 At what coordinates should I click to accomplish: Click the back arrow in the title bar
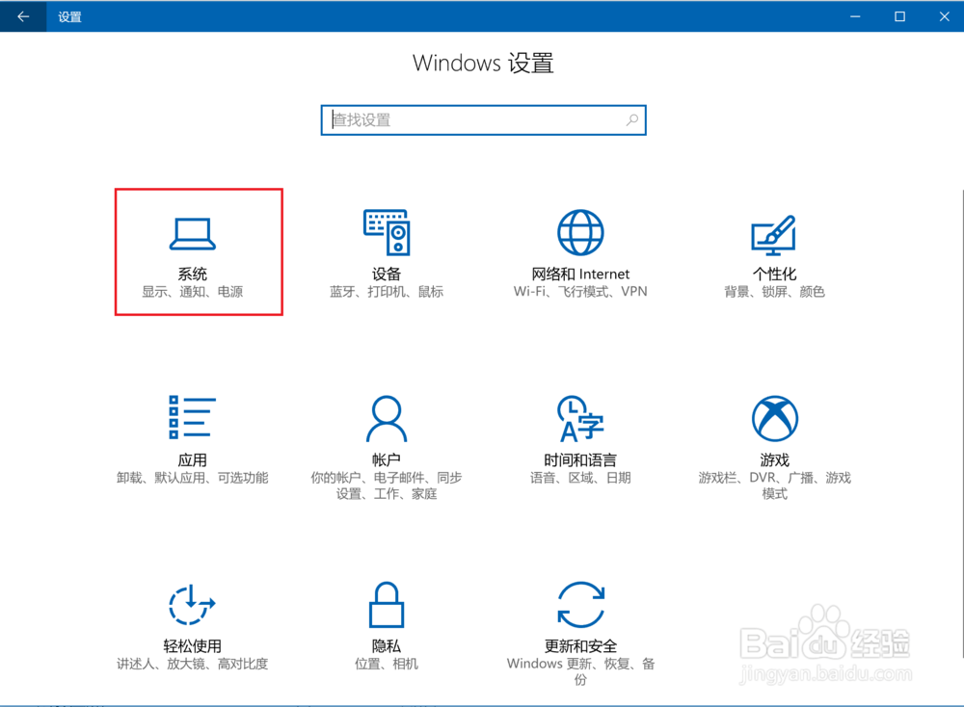[21, 16]
